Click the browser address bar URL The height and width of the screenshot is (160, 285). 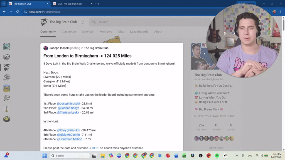(x=45, y=12)
